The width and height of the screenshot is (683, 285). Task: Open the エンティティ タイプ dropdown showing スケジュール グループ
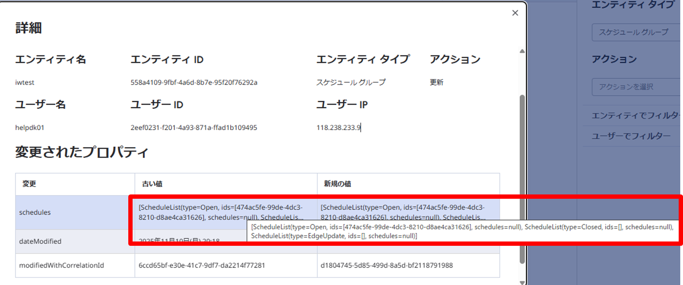[x=636, y=32]
